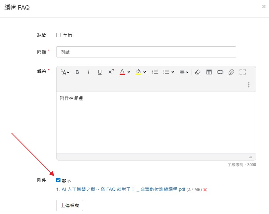The image size is (269, 214).
Task: Clear formatting with eraser icon
Action: (198, 72)
